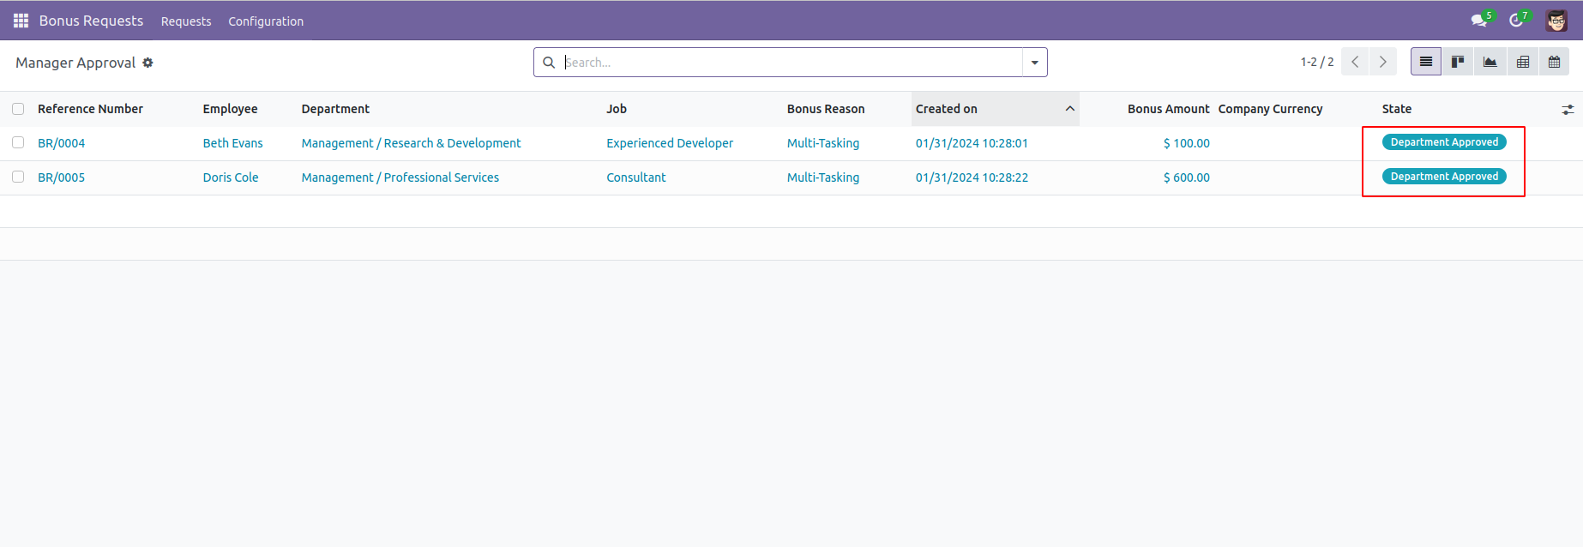The height and width of the screenshot is (547, 1583).
Task: Open the activities clock icon
Action: pyautogui.click(x=1516, y=21)
